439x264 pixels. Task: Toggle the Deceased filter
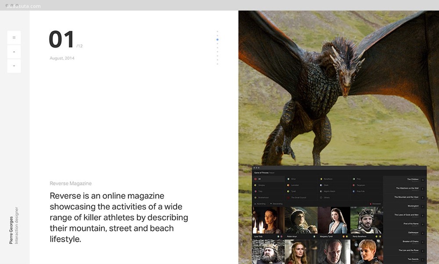[375, 204]
